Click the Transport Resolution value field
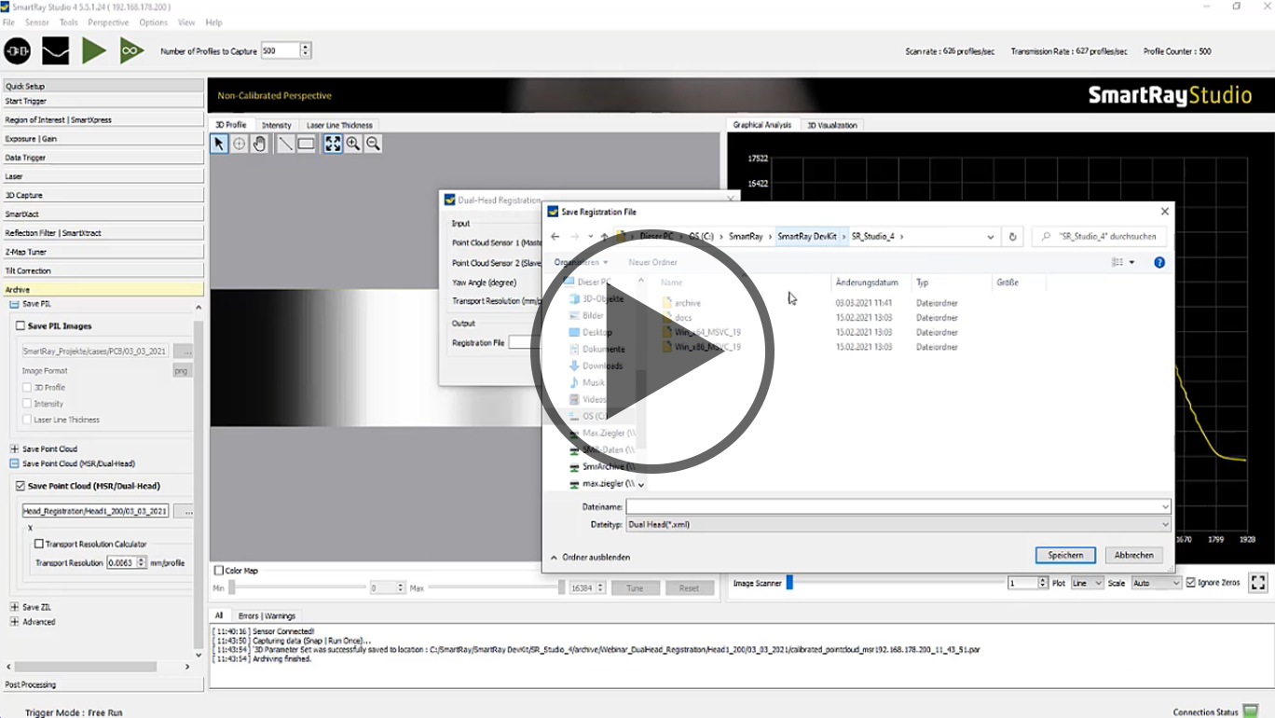Viewport: 1275px width, 718px height. tap(122, 562)
